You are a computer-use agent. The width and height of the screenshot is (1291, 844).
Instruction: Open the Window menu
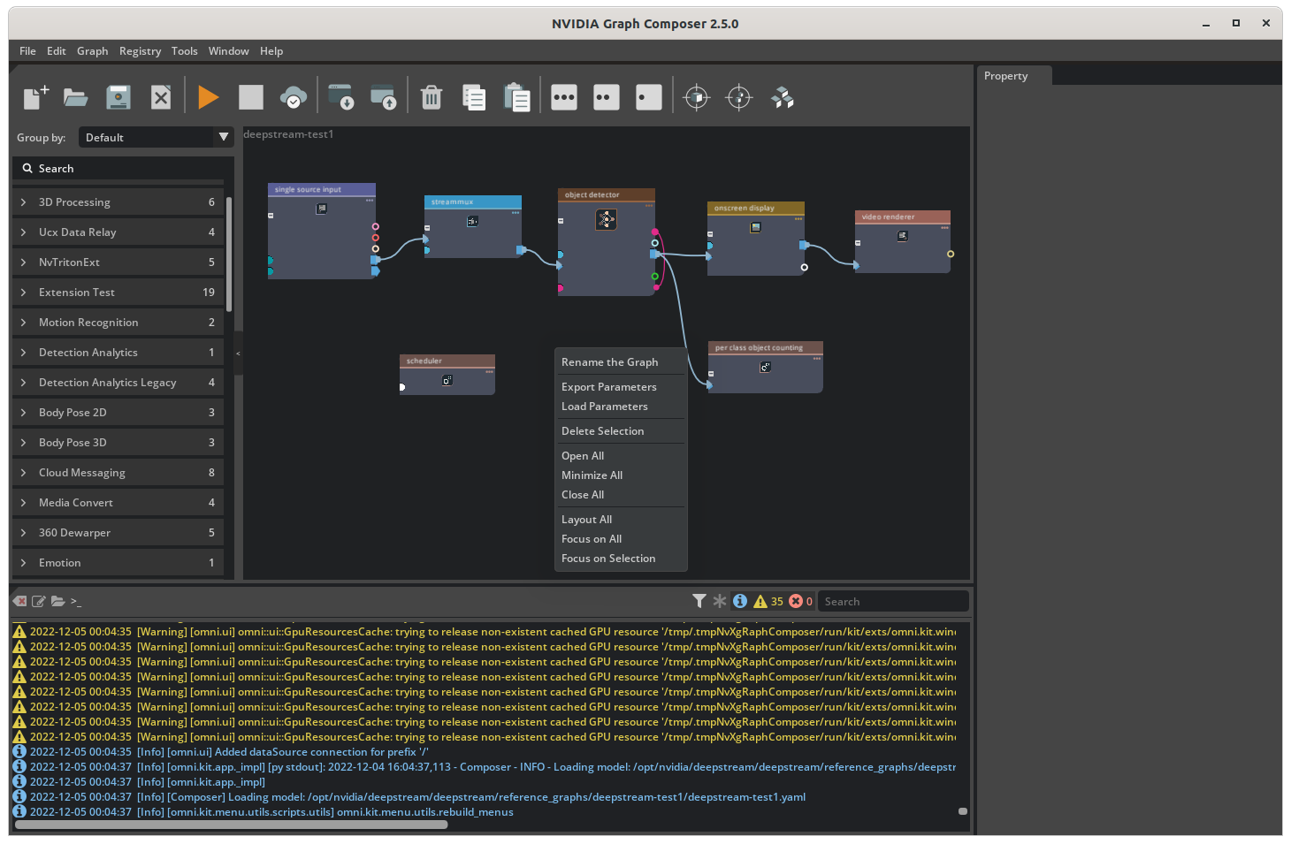click(x=228, y=51)
